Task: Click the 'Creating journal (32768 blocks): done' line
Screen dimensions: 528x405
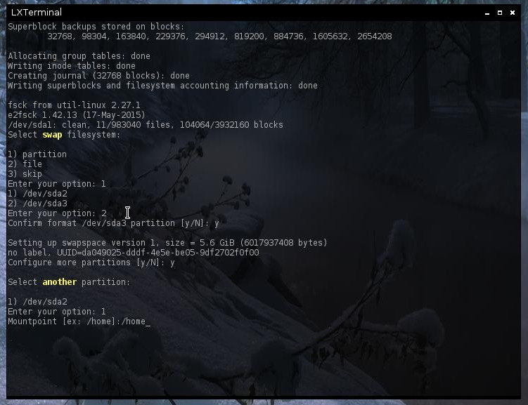Action: point(98,76)
